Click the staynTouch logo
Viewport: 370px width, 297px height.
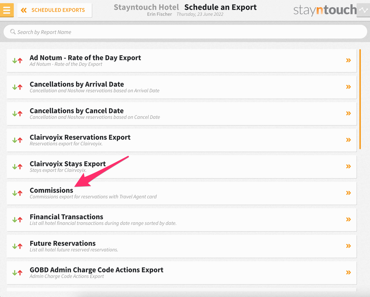click(325, 10)
